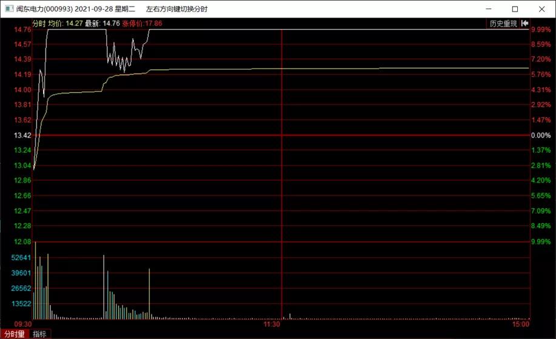Viewport: 556px width, 339px height.
Task: Click the 1.47% percent label
Action: (x=541, y=120)
